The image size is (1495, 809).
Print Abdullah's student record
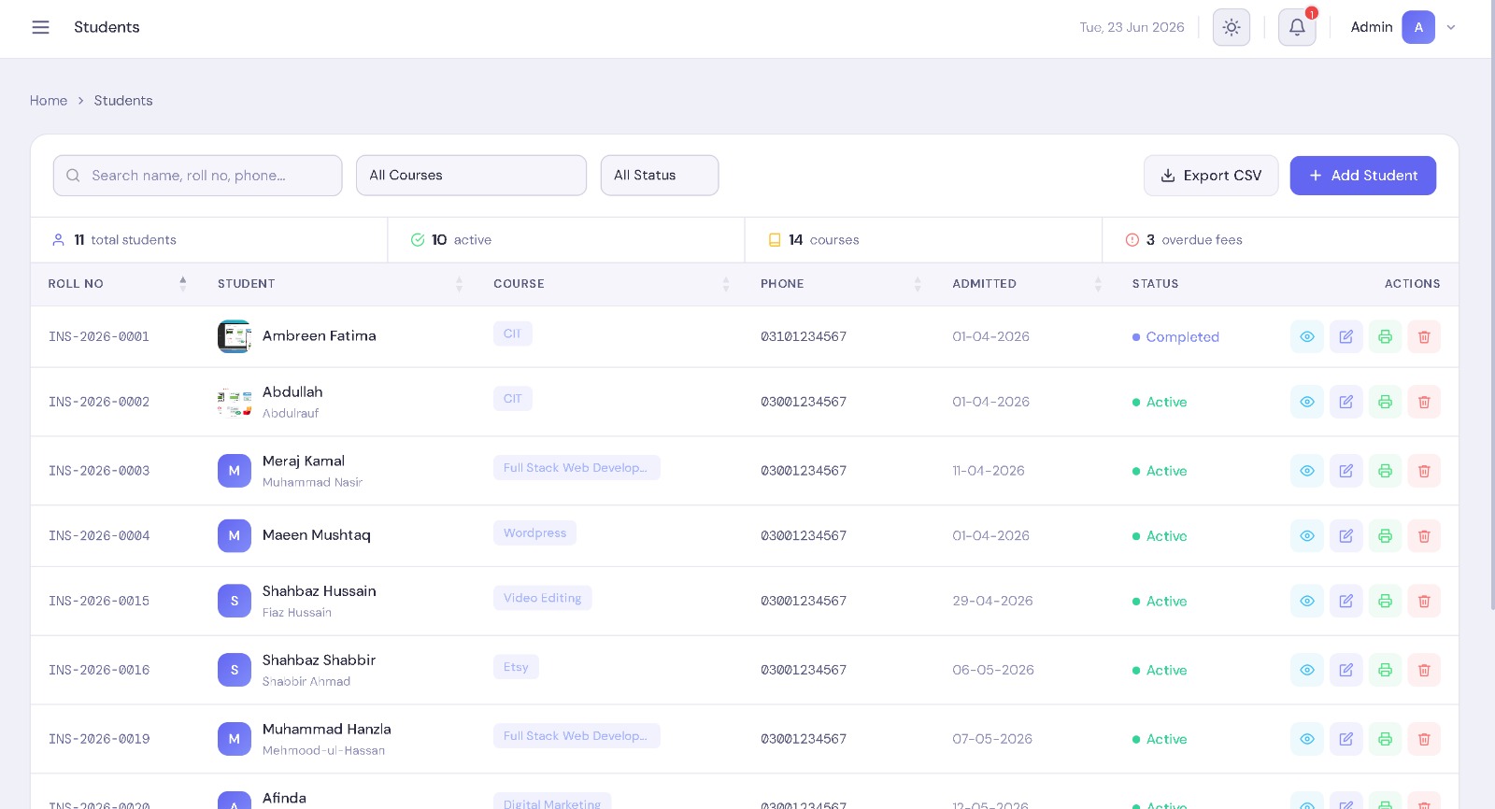[x=1386, y=402]
